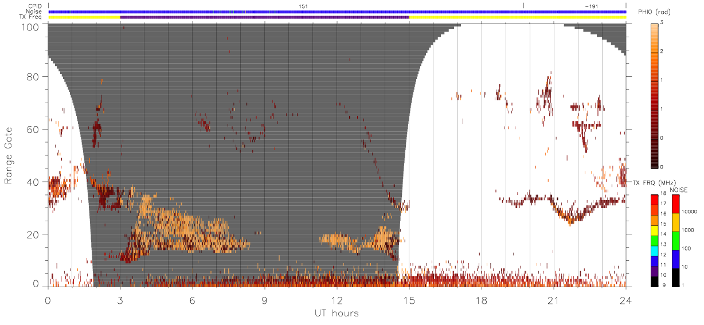Click the NOISE legend title
704x325 pixels.
679,190
